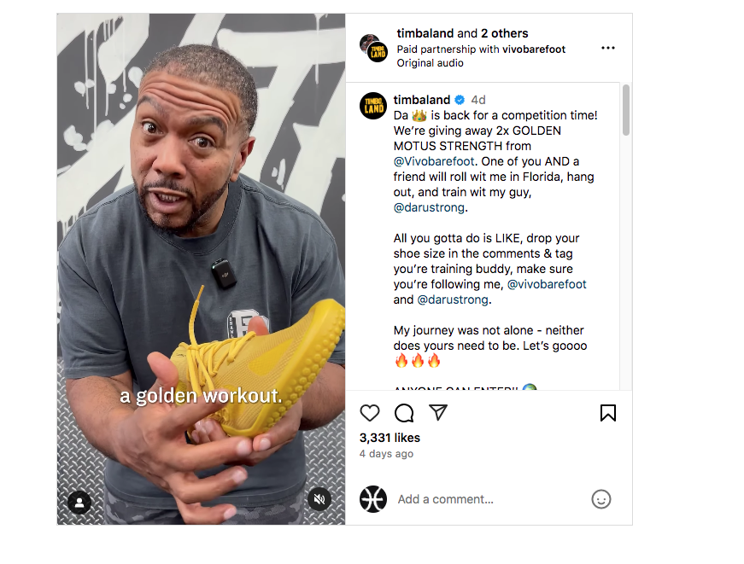Open the Original audio link
The image size is (744, 564).
[430, 63]
